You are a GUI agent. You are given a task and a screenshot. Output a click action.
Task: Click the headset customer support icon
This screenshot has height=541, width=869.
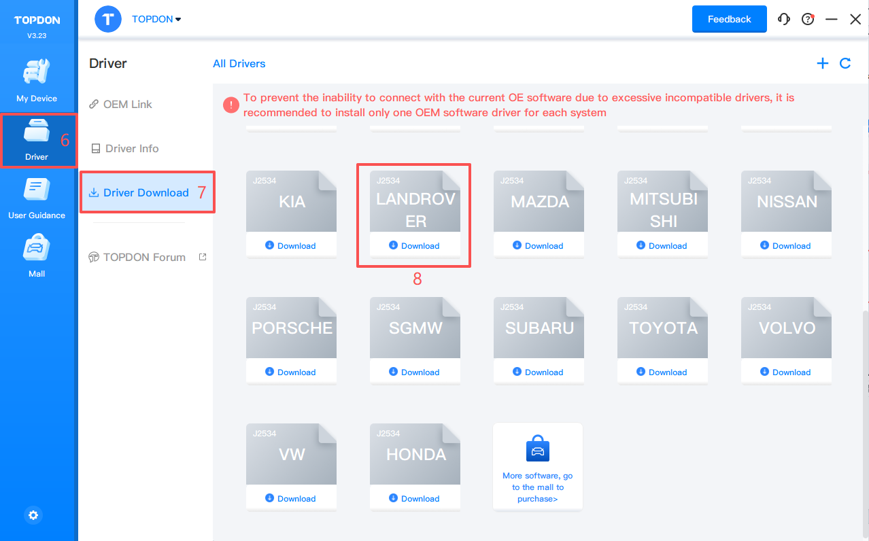784,19
